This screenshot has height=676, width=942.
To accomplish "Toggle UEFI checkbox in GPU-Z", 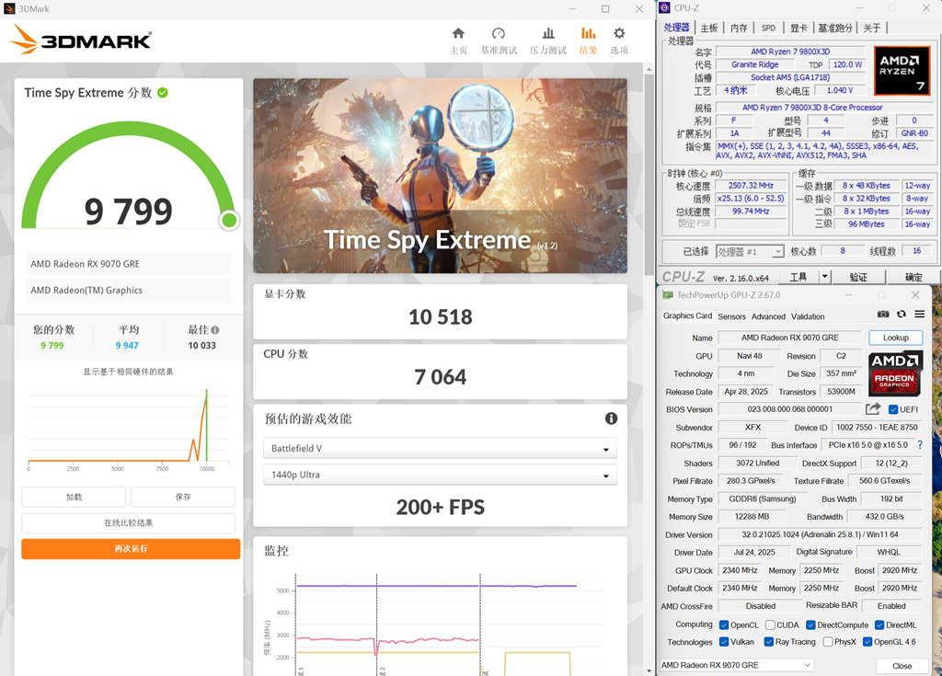I will pyautogui.click(x=893, y=410).
